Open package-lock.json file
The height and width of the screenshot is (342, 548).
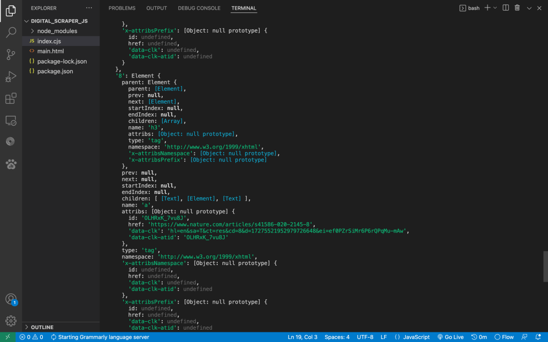61,61
